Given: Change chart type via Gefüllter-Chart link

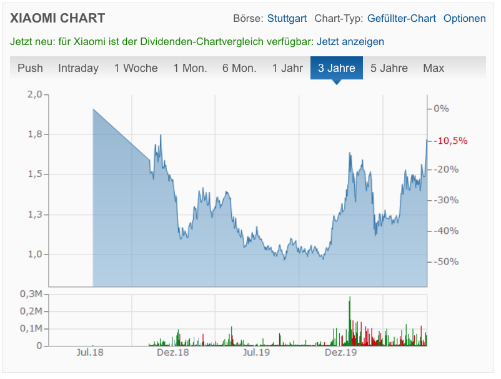Looking at the screenshot, I should pyautogui.click(x=401, y=19).
